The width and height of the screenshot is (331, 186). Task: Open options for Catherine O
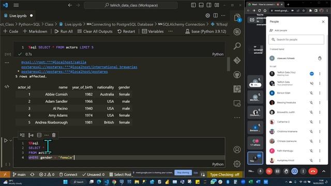coord(320,122)
